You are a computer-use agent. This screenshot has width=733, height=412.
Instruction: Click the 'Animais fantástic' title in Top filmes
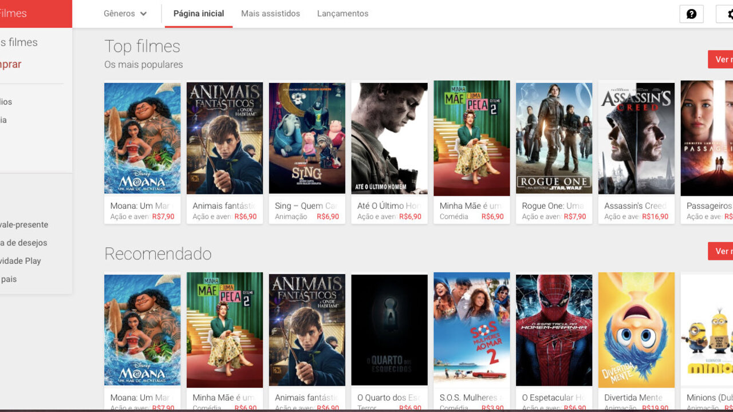click(224, 205)
